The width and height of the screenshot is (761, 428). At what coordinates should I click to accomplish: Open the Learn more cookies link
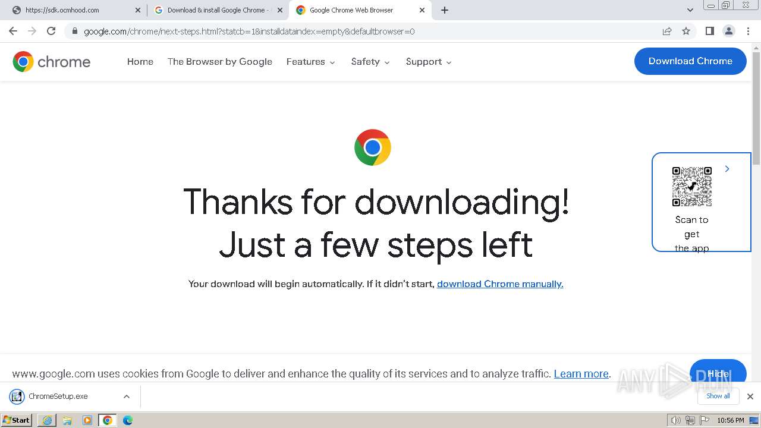[581, 374]
